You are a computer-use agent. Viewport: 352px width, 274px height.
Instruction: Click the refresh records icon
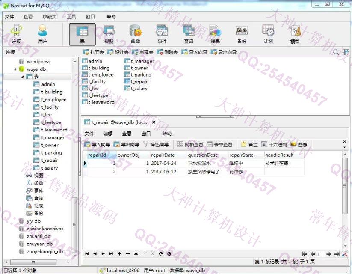tap(161, 254)
